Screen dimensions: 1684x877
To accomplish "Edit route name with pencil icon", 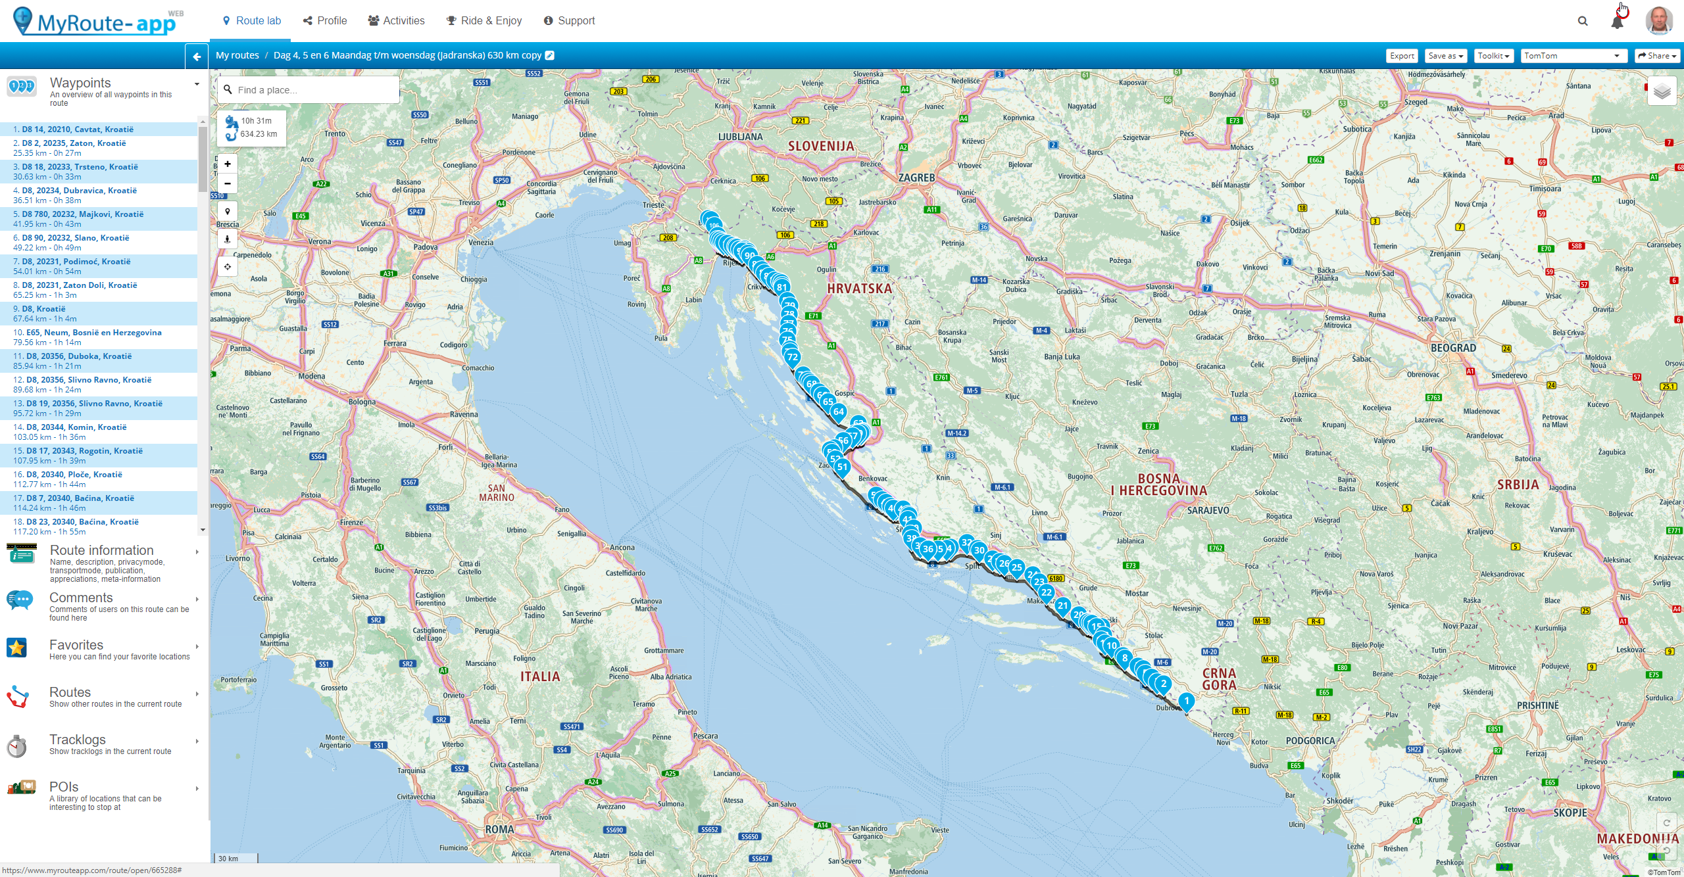I will [550, 55].
